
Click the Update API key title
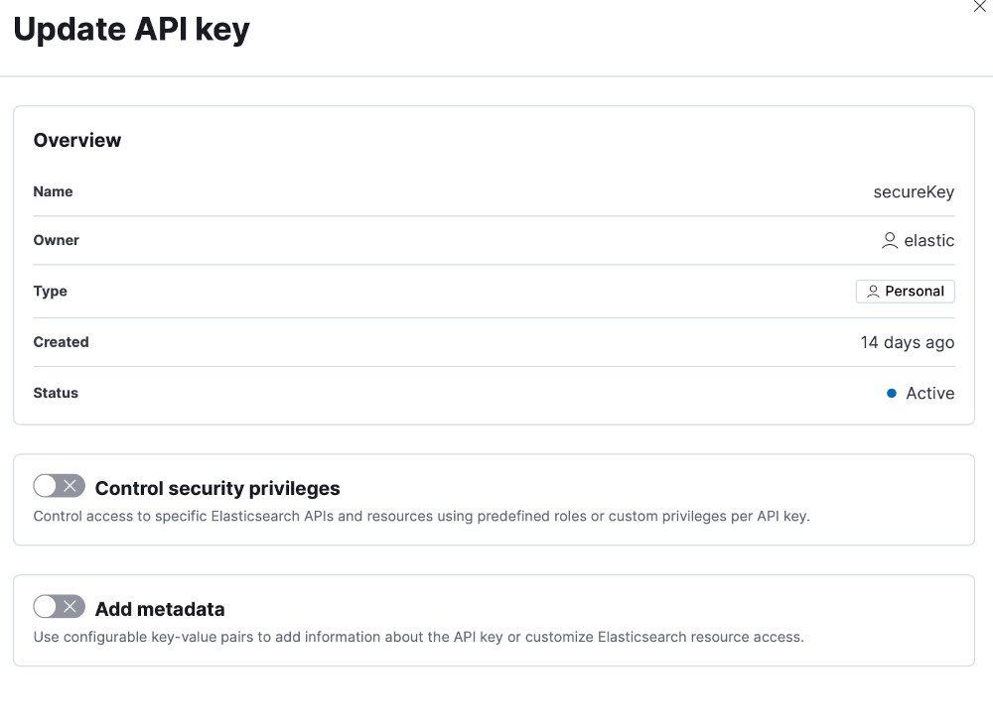(131, 30)
